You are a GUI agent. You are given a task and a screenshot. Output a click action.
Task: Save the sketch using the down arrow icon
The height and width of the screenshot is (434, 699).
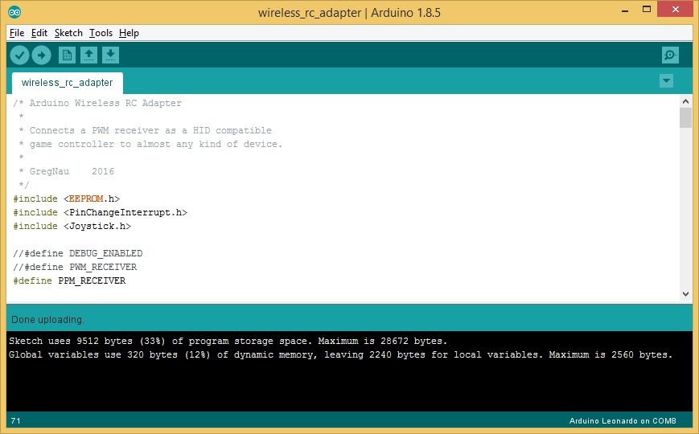110,55
